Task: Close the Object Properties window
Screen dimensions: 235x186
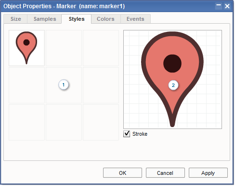Action: coord(227,6)
